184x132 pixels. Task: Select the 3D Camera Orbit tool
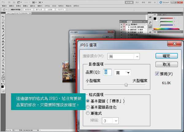pos(3,75)
